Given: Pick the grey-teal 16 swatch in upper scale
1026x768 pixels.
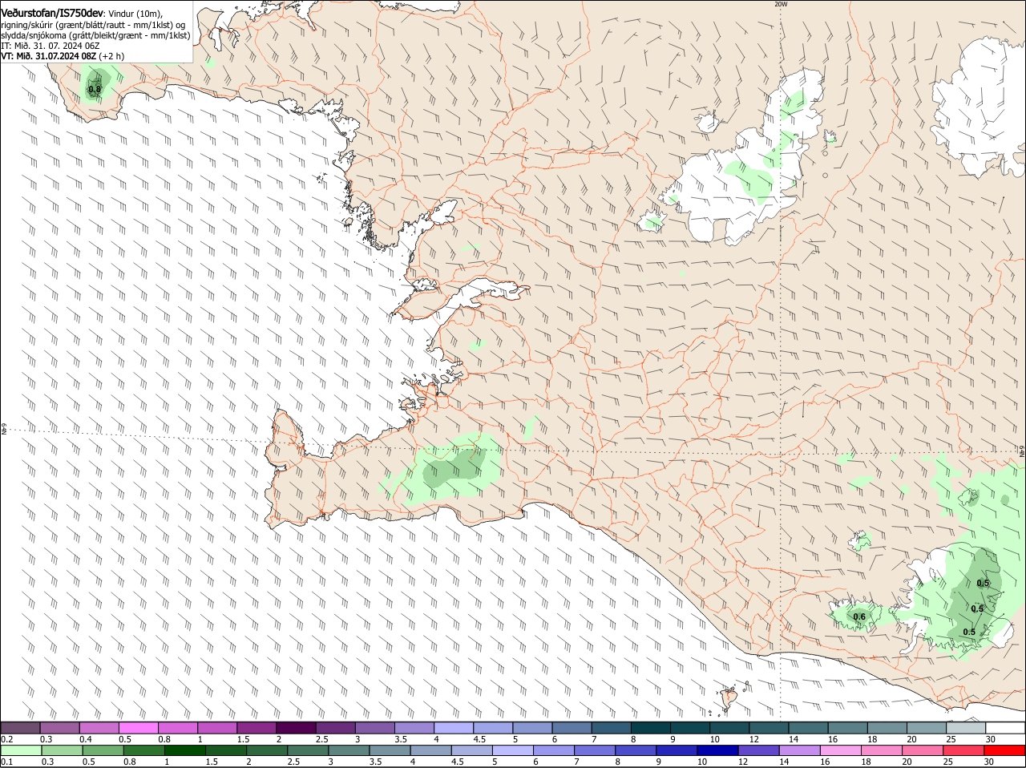Looking at the screenshot, I should pyautogui.click(x=848, y=727).
